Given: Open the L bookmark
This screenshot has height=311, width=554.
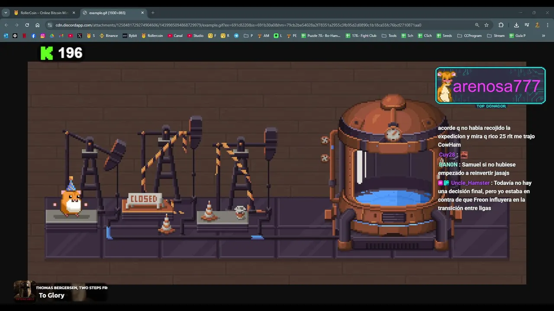Looking at the screenshot, I should pyautogui.click(x=278, y=36).
